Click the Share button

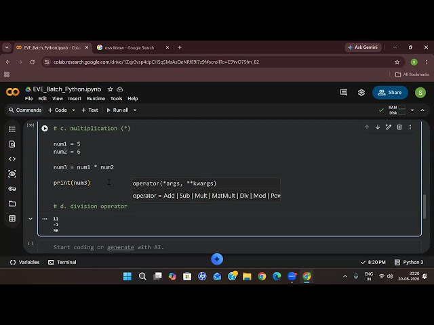pos(390,92)
